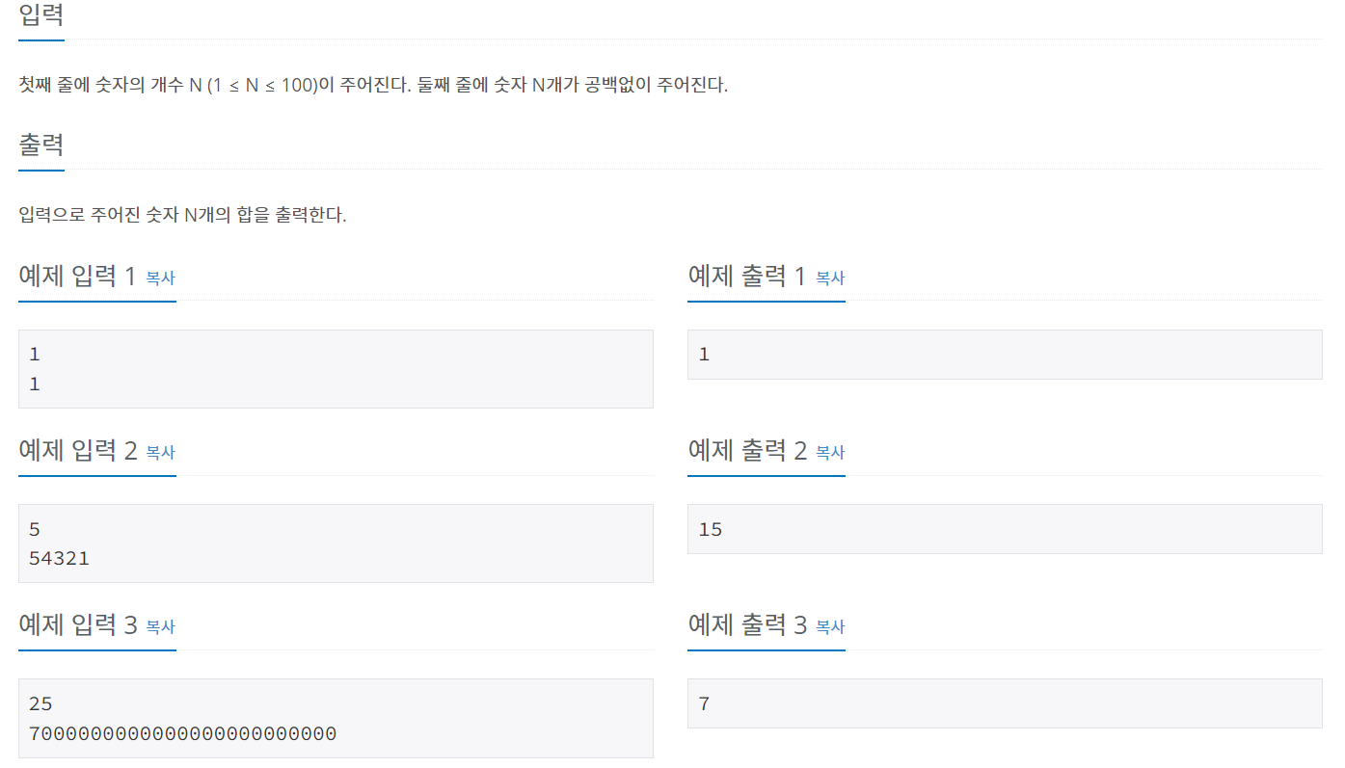Screen dimensions: 1345x768
Task: Click the 예제 입력 1 heading text
Action: click(x=78, y=277)
